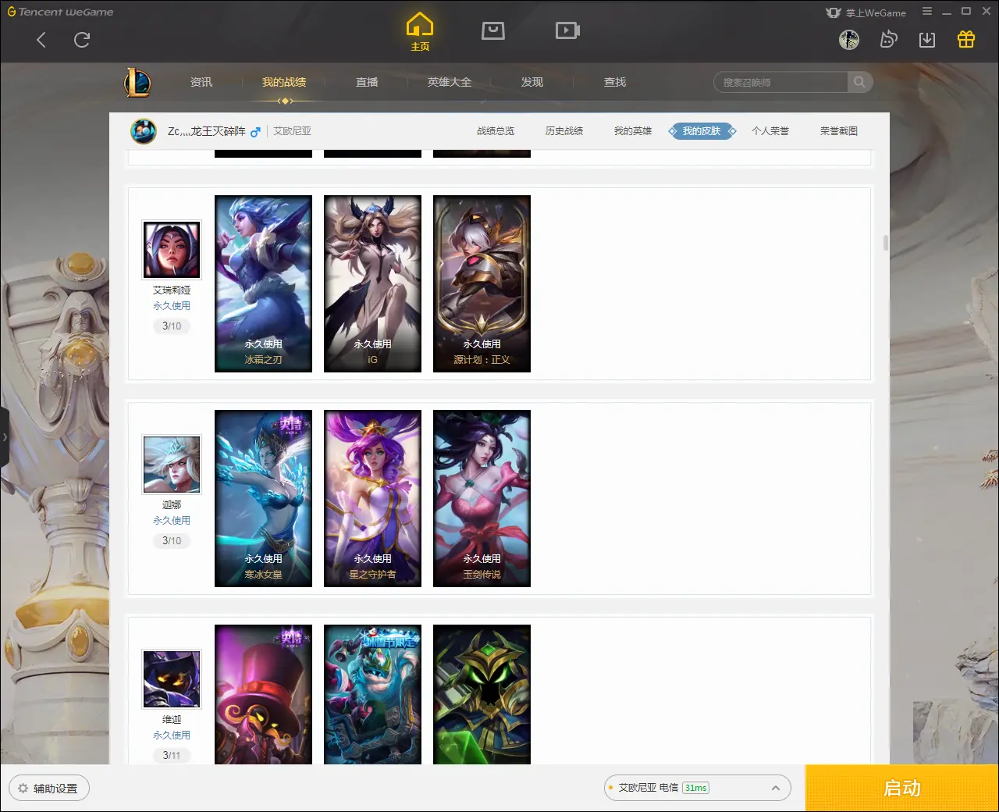Click the 掌上WeGame link
The image size is (999, 812).
click(866, 12)
